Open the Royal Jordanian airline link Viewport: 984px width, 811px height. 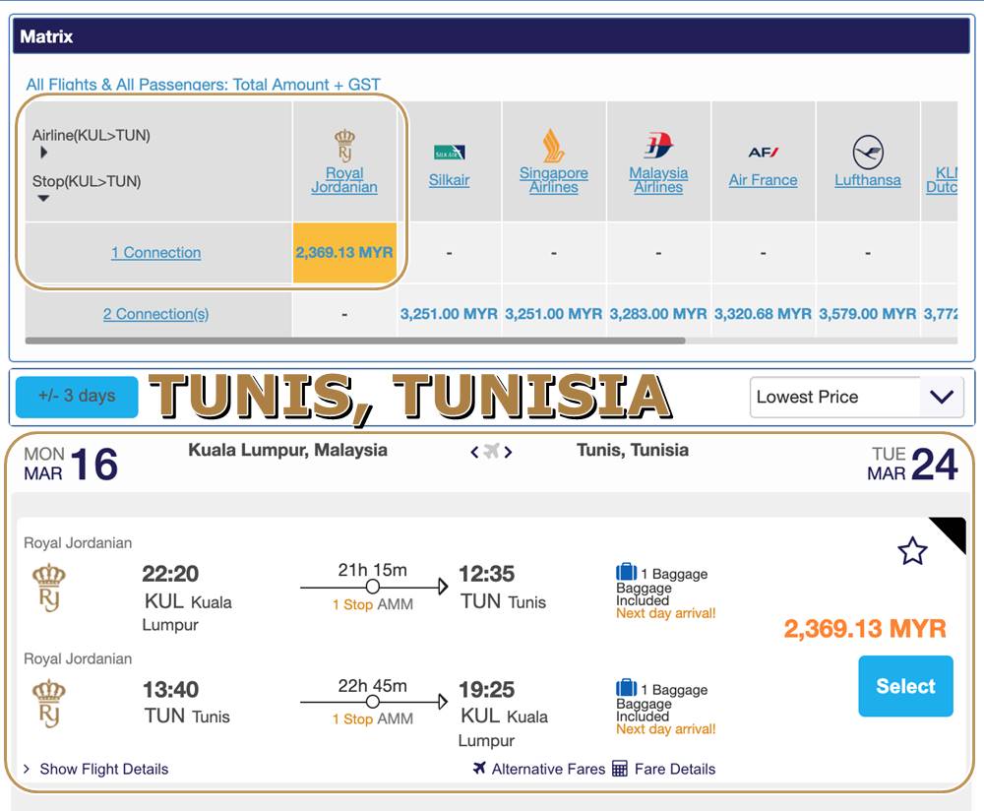(x=344, y=180)
